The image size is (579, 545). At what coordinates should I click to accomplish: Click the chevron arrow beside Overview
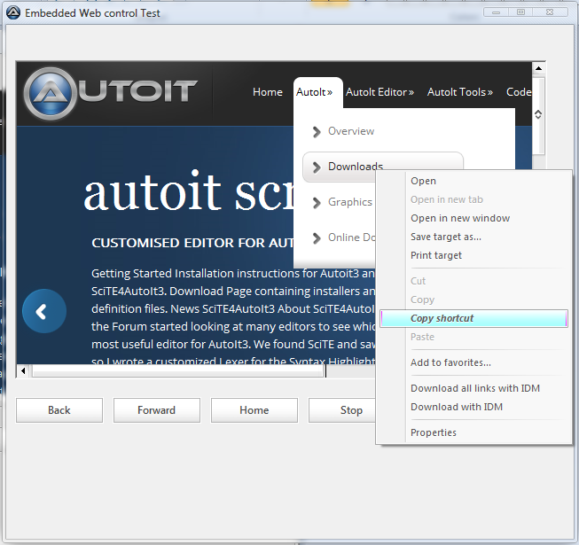pos(317,132)
